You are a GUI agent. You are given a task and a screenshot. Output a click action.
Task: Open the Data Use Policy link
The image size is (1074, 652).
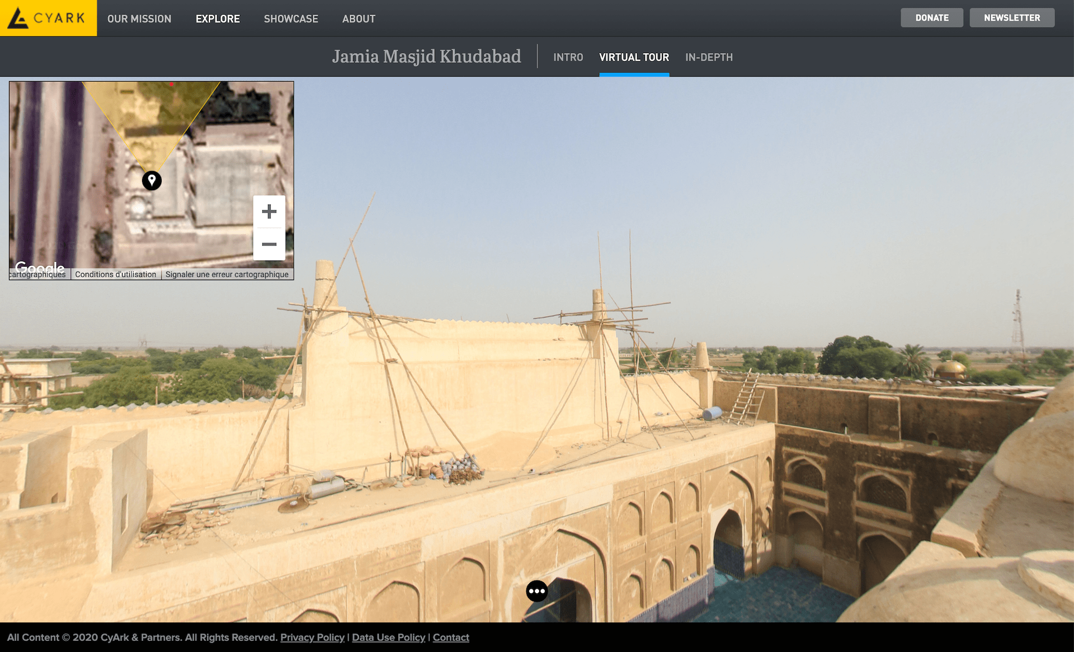388,637
